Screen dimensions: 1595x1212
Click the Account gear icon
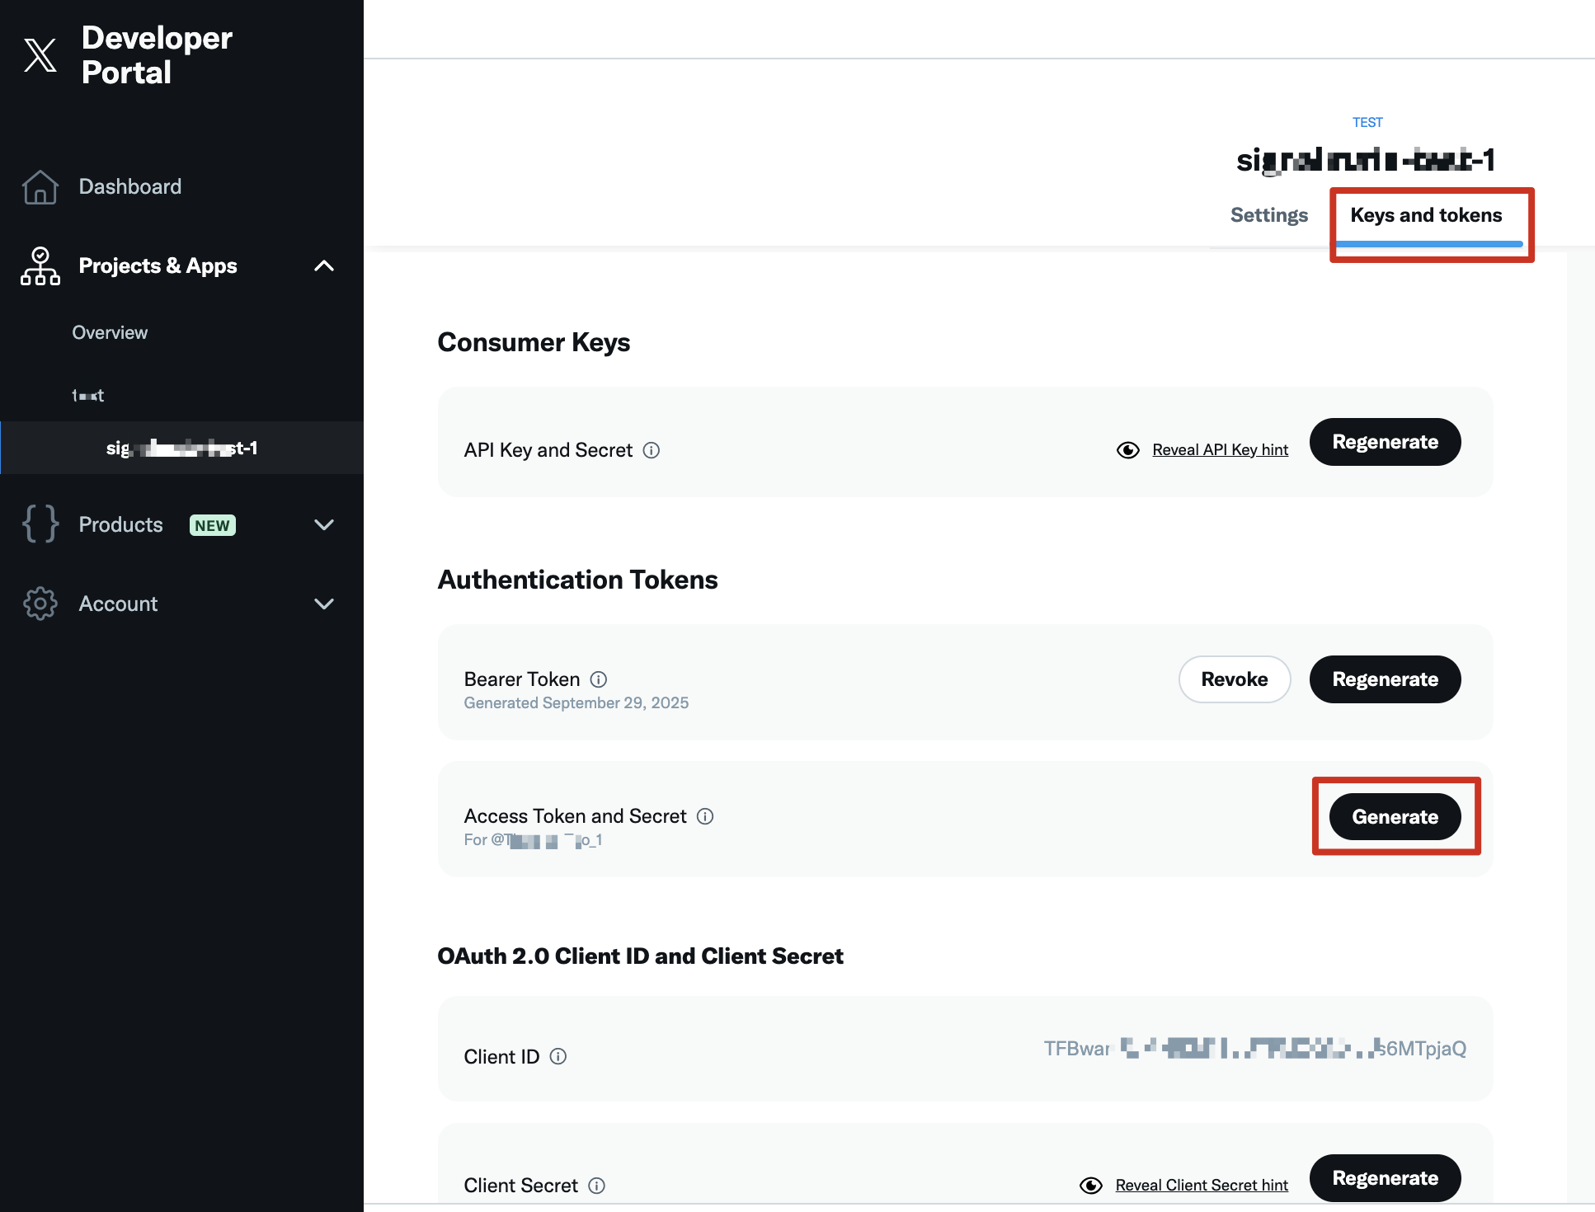pyautogui.click(x=40, y=604)
